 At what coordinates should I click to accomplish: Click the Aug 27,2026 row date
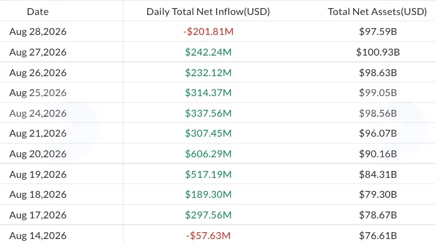coord(37,52)
